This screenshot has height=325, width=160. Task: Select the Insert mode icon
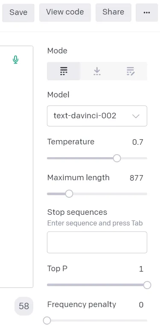pyautogui.click(x=97, y=71)
